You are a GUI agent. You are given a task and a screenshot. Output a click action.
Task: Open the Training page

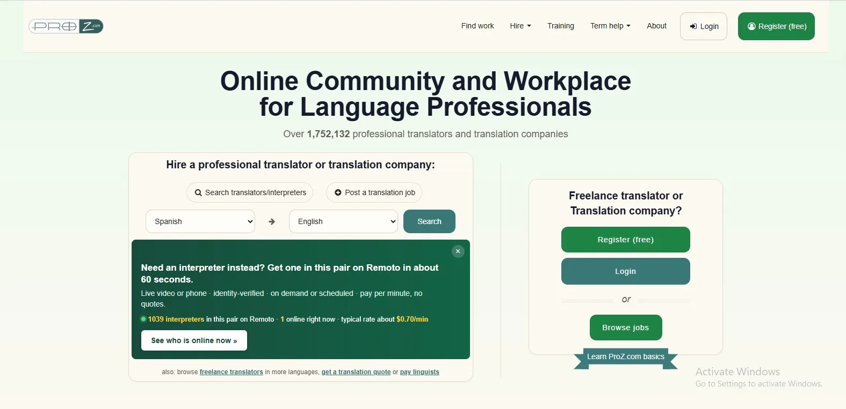[561, 26]
